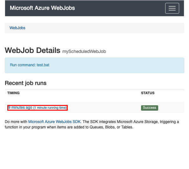The height and width of the screenshot is (169, 189).
Task: Click the dark navbar background area
Action: 119,8
